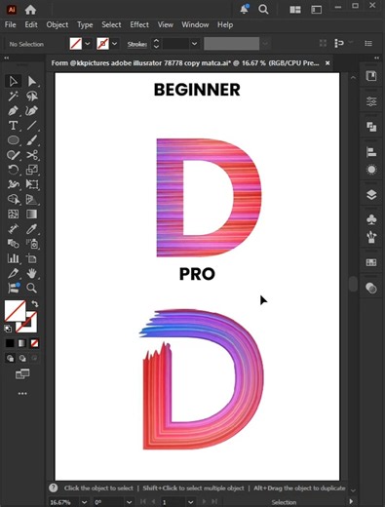This screenshot has height=507, width=385.
Task: Select the Curvature tool
Action: pos(31,111)
